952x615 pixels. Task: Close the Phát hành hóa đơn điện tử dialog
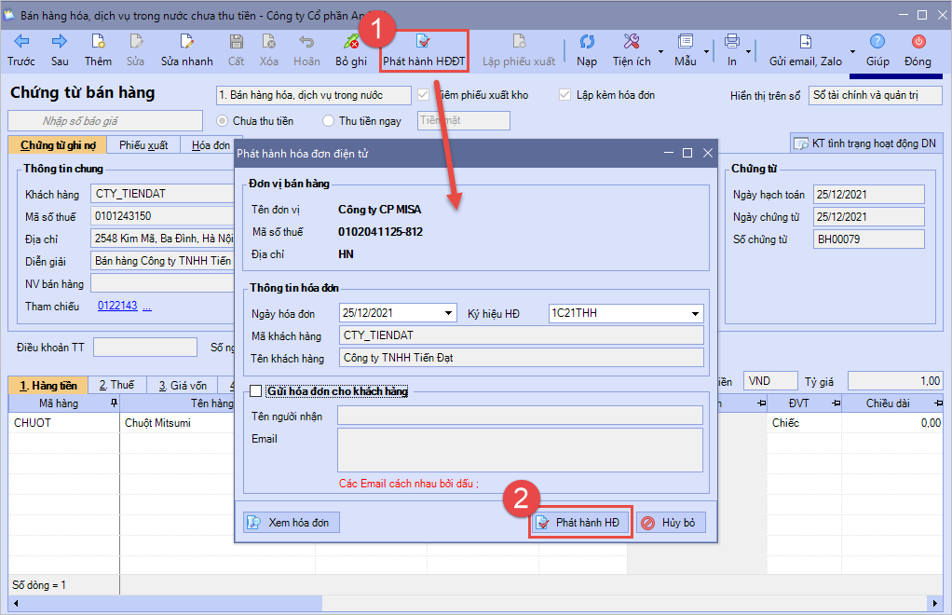click(707, 153)
